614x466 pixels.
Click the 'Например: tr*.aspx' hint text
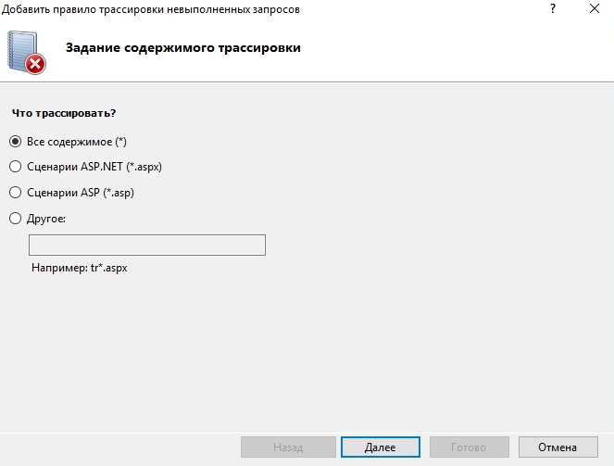point(80,268)
